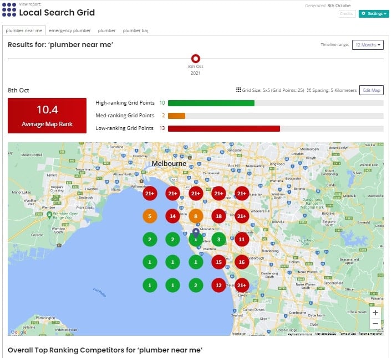
Task: Click the Wembee Open Range Zoo marker
Action: click(49, 214)
